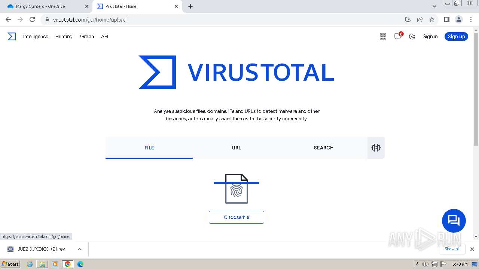Click the API scanner icon beside Search tab
The height and width of the screenshot is (269, 479).
[376, 148]
